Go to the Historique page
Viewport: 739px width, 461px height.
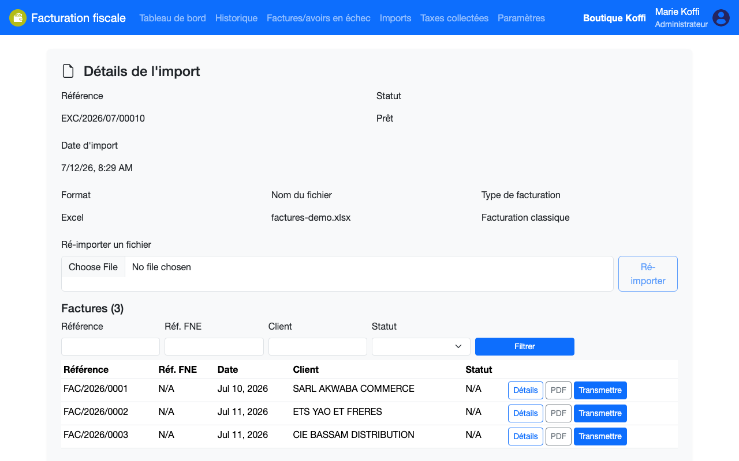coord(236,18)
